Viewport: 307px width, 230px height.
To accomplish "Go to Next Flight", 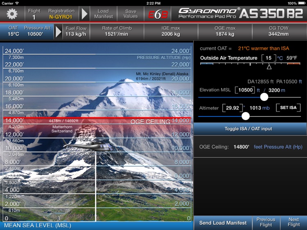I will tap(293, 222).
